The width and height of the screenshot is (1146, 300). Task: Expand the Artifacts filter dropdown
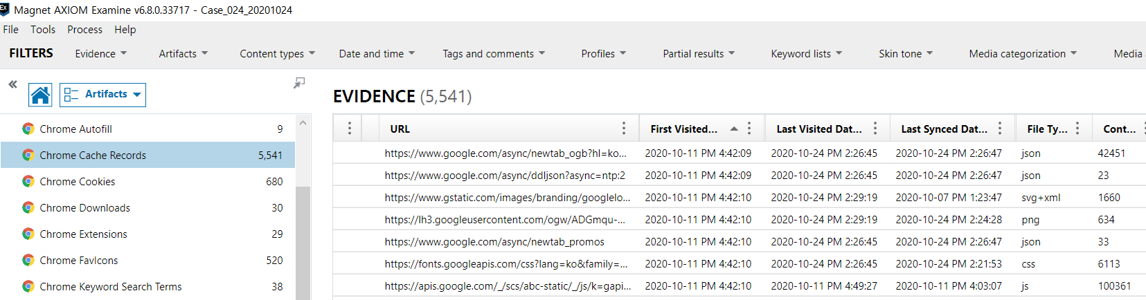(x=183, y=53)
